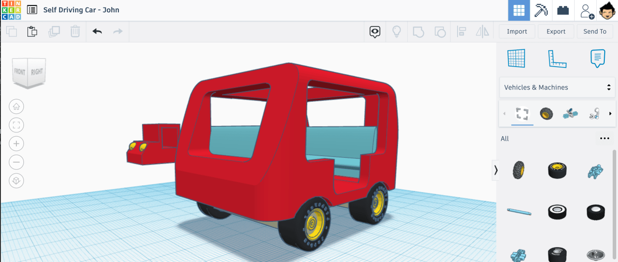Viewport: 618px width, 262px height.
Task: Open Vehicles & Machines category dropdown
Action: (x=557, y=87)
